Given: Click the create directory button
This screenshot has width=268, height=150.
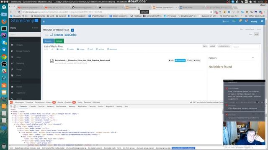Looking at the screenshot, I should [224, 46].
